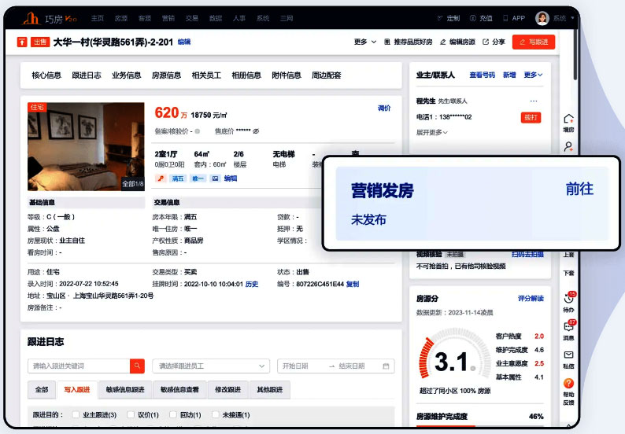Screen dimensions: 625x434
Task: Switch to the 核心信息 tab
Action: coord(46,75)
